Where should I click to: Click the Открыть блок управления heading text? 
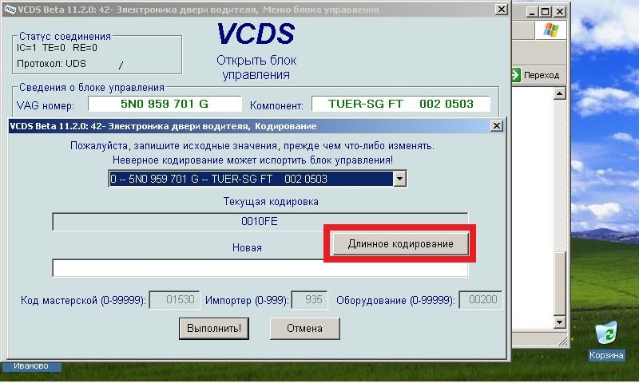coord(256,68)
